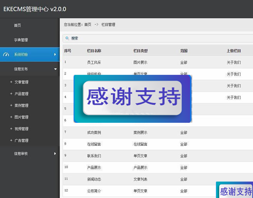Select the 联系我们 row name
The width and height of the screenshot is (253, 198).
94,156
